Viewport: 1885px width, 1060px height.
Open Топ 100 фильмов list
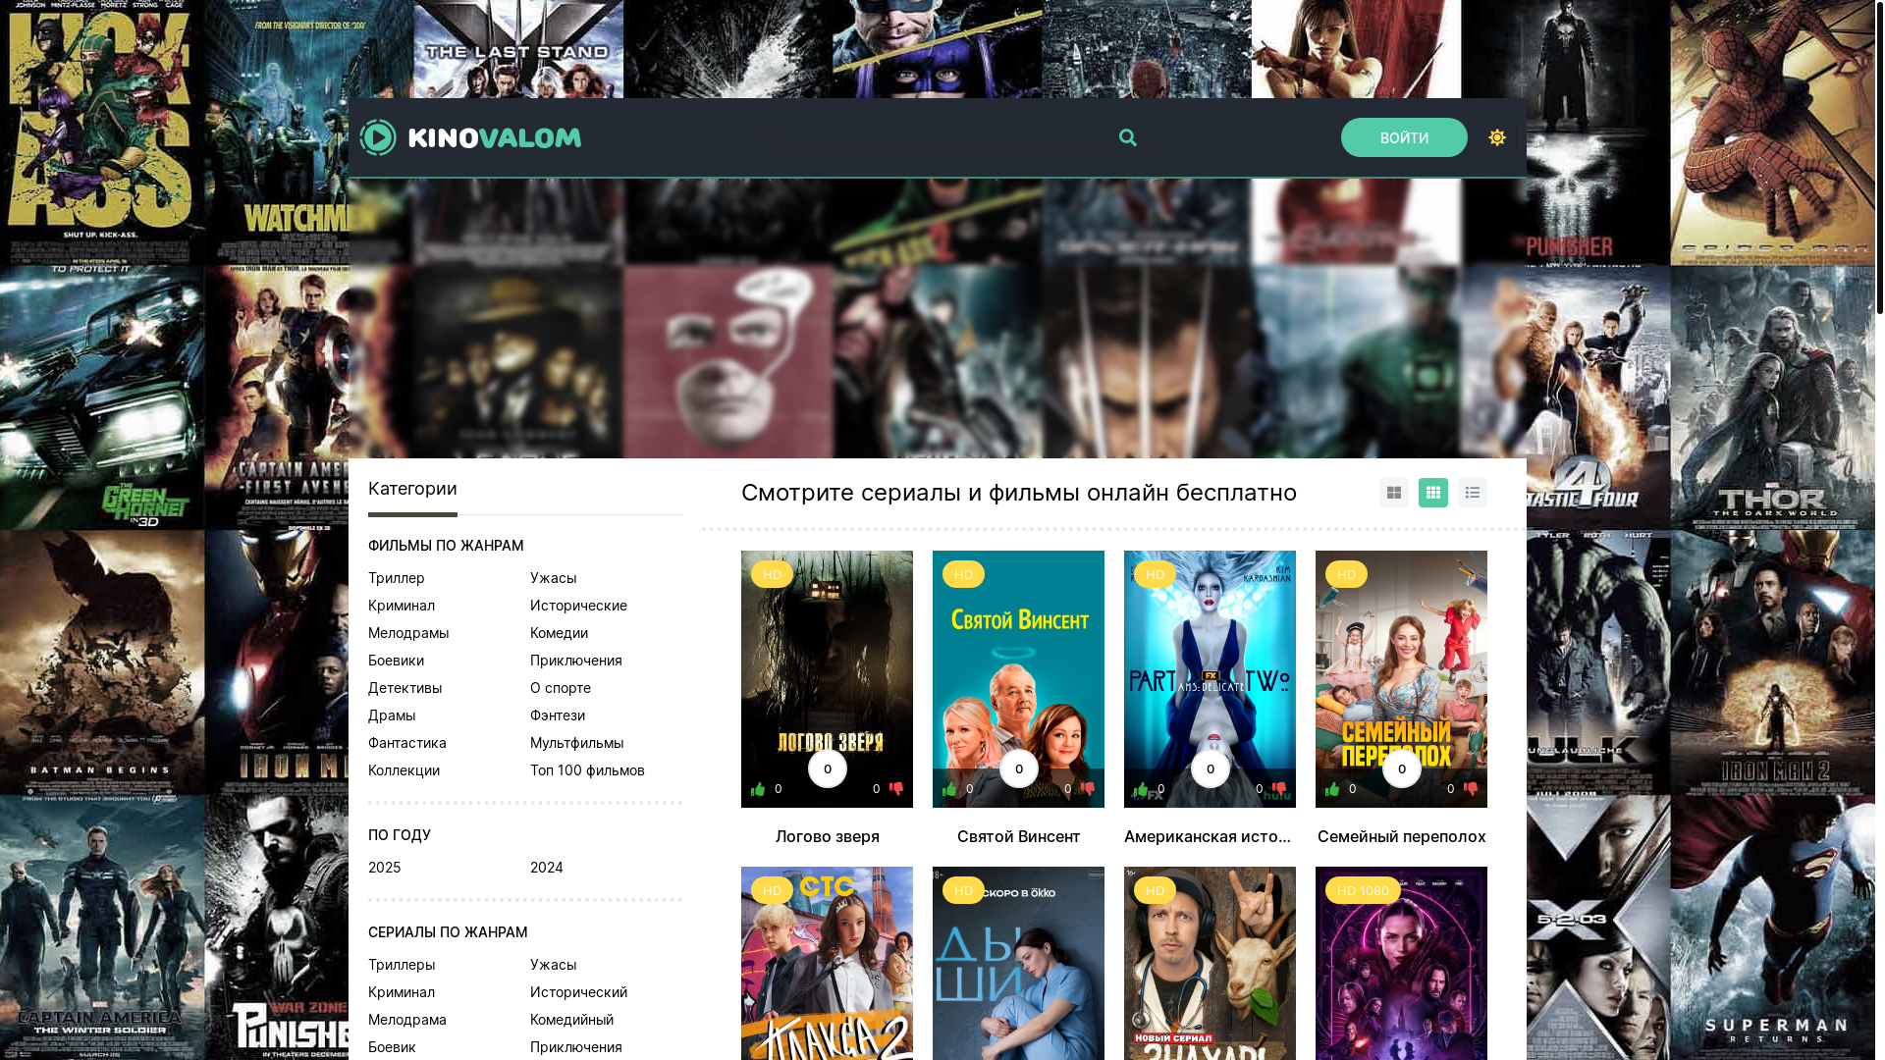(x=587, y=770)
